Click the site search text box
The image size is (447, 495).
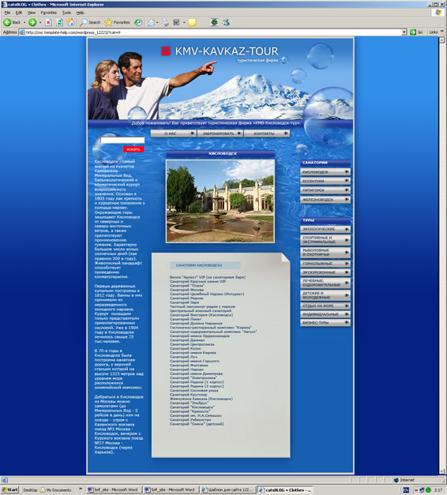(122, 140)
